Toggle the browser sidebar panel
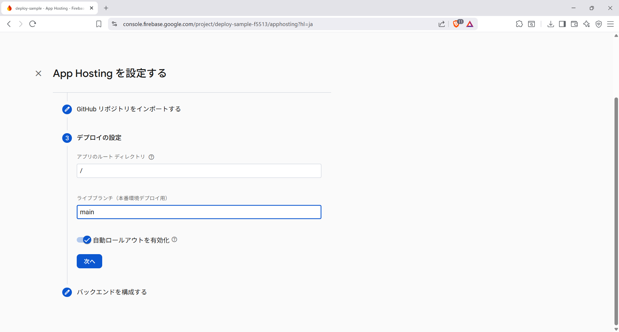 click(562, 24)
